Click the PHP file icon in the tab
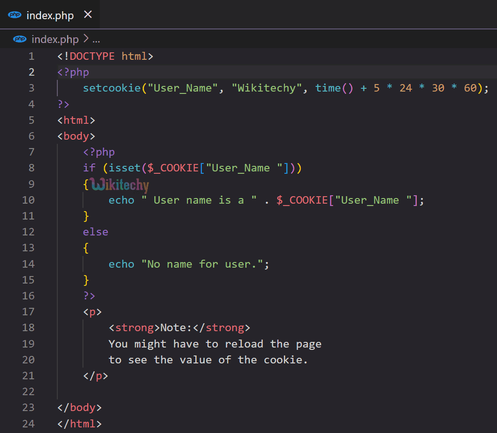This screenshot has height=433, width=497. click(x=15, y=15)
